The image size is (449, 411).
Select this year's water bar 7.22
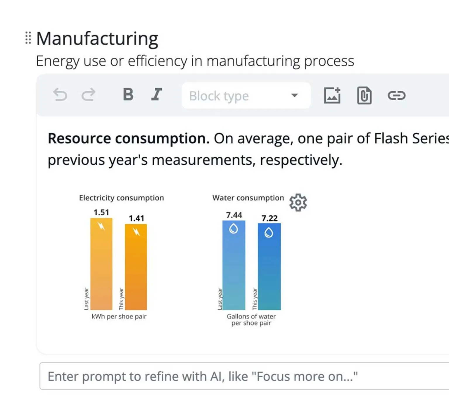(x=269, y=266)
